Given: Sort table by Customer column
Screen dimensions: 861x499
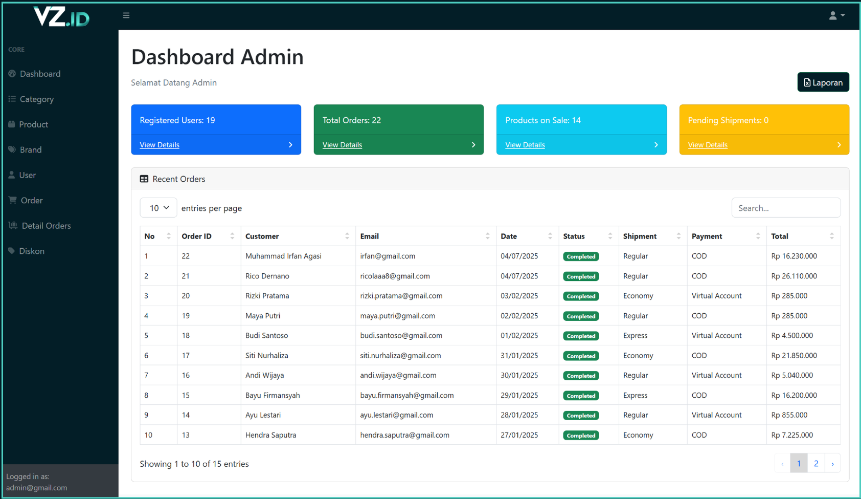Looking at the screenshot, I should [x=298, y=236].
